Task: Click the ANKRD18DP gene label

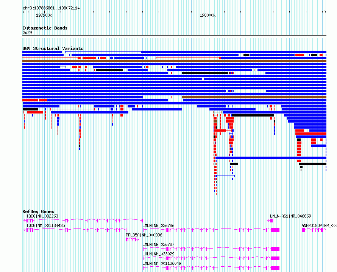Action: coord(319,225)
